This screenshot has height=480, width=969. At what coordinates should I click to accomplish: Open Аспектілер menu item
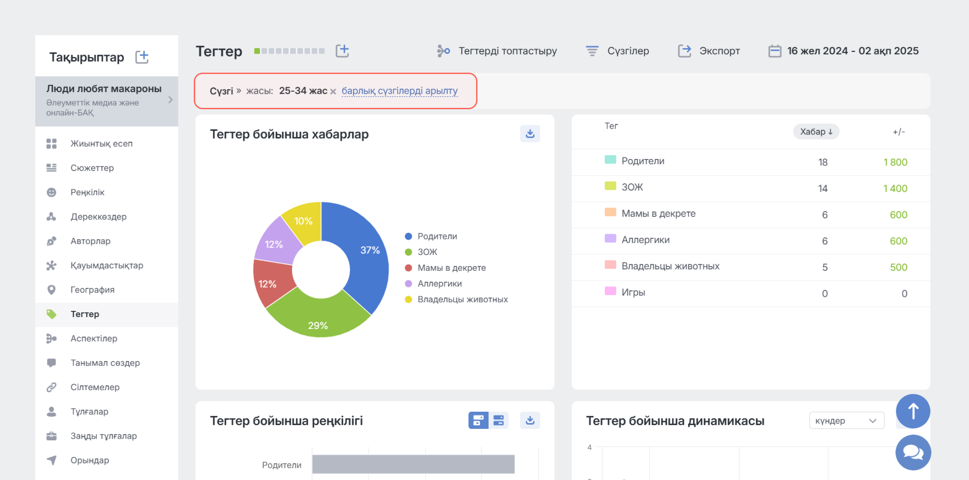point(107,338)
